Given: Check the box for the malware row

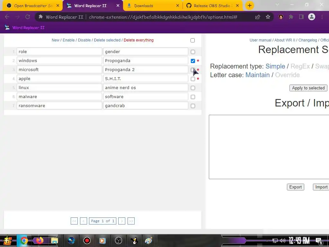Looking at the screenshot, I should pos(193,97).
